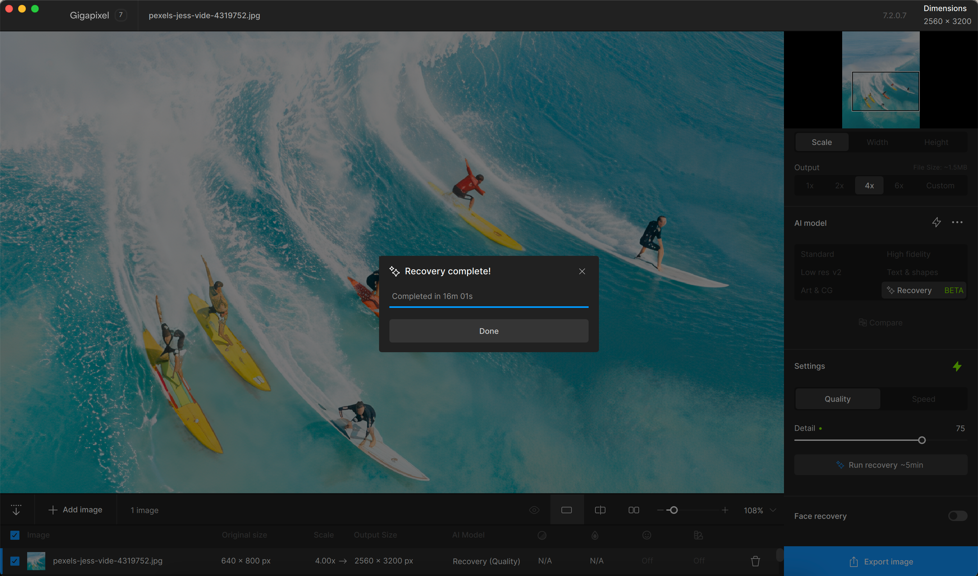Click the zoom in plus icon
This screenshot has height=576, width=978.
point(725,510)
